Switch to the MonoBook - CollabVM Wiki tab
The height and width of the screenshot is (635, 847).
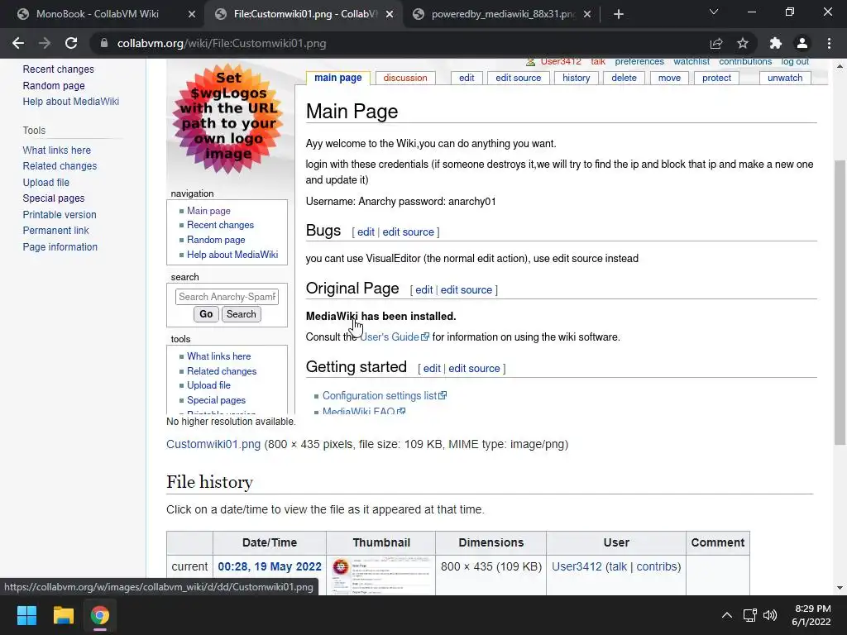98,14
